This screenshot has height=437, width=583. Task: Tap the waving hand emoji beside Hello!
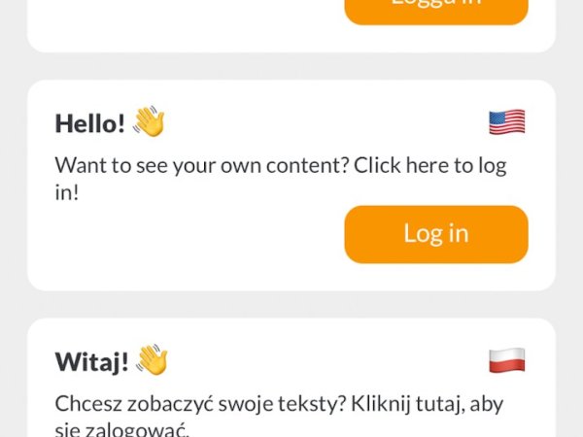pyautogui.click(x=149, y=121)
